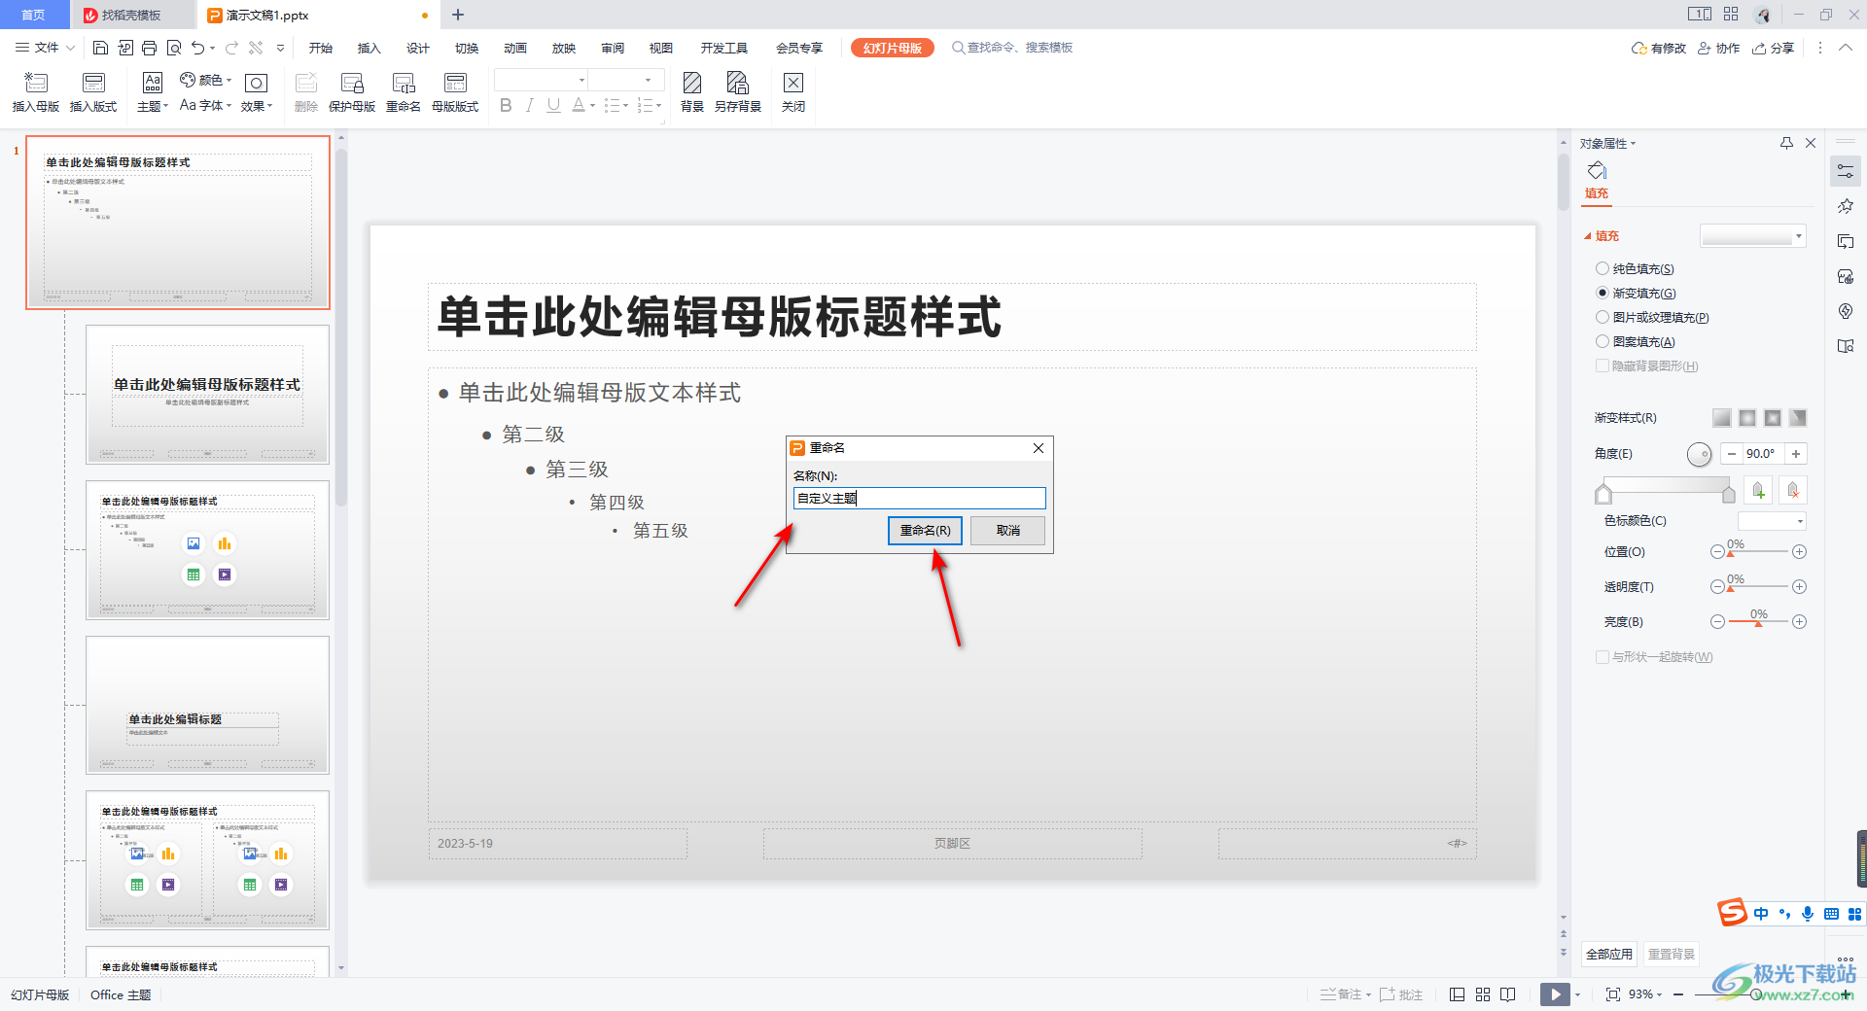Select Gradient Fill (渐变填充) radio button
1867x1011 pixels.
[x=1603, y=293]
